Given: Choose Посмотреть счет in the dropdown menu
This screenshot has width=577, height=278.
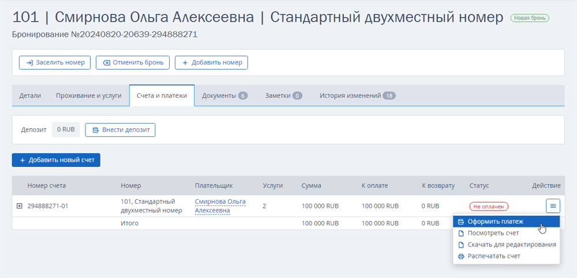Looking at the screenshot, I should pos(507,233).
